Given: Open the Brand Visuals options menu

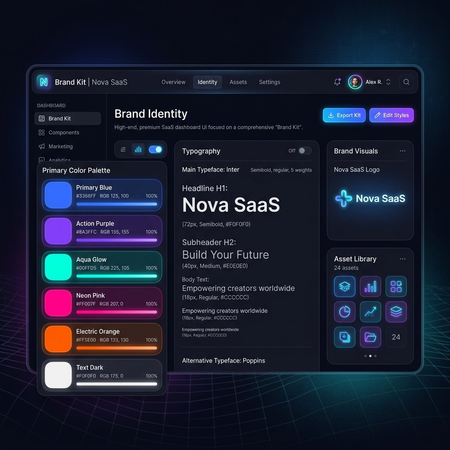Looking at the screenshot, I should tap(403, 151).
